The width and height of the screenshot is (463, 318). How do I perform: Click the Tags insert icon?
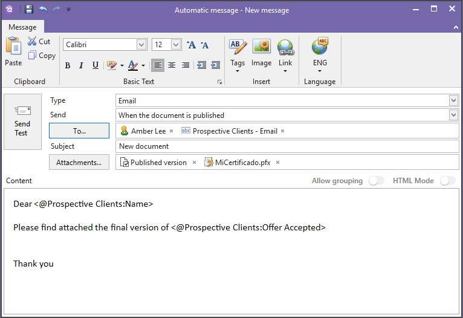point(238,47)
